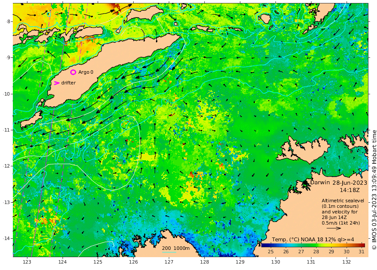The image size is (377, 270).
Task: Click the longitude 130 axis label
Action: (275, 262)
